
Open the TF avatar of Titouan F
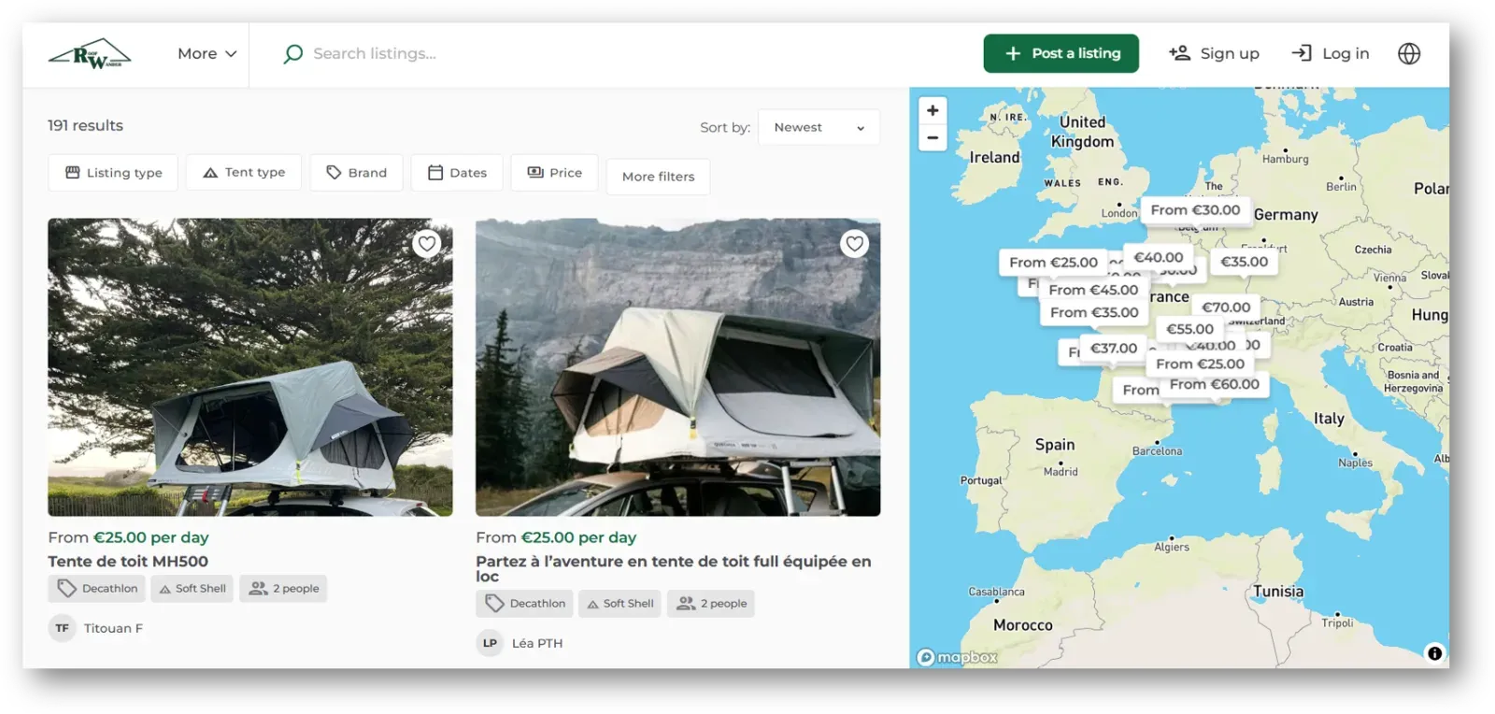click(62, 628)
